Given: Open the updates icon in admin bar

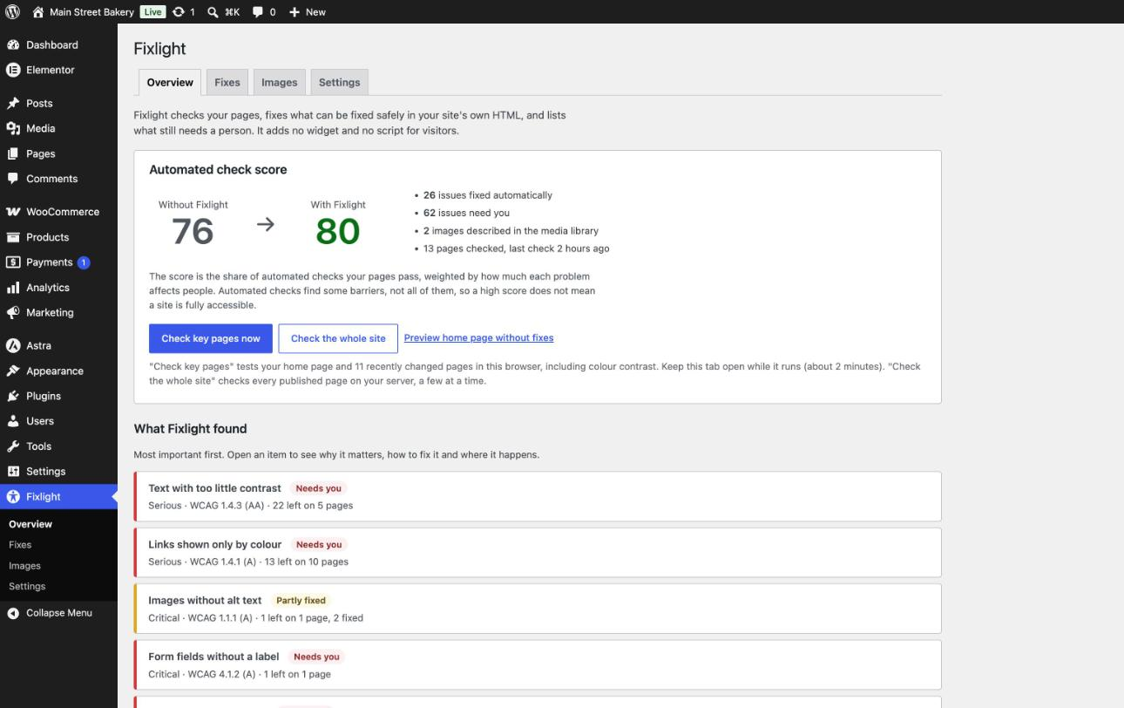Looking at the screenshot, I should [179, 12].
